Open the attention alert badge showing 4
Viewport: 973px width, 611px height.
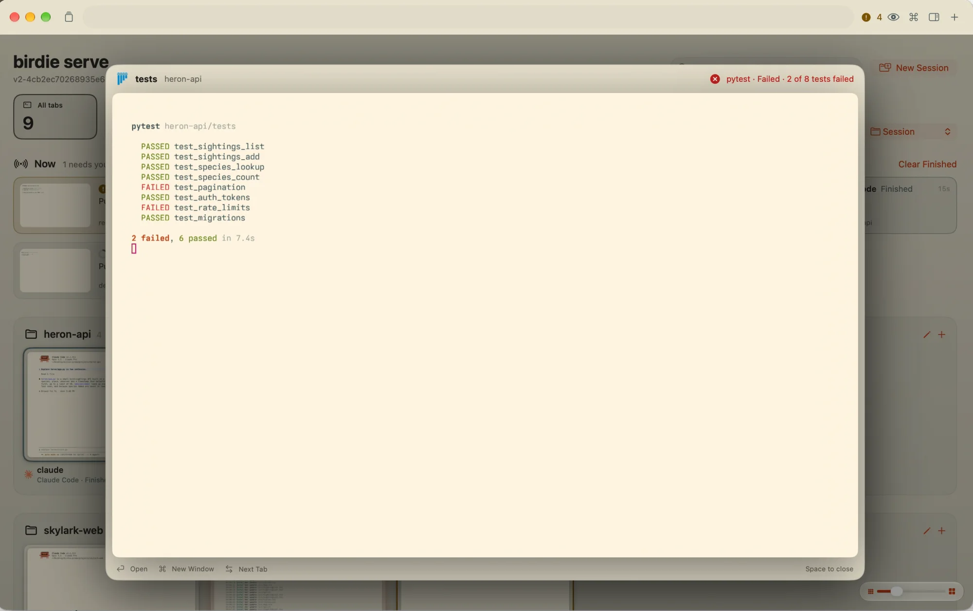click(871, 17)
